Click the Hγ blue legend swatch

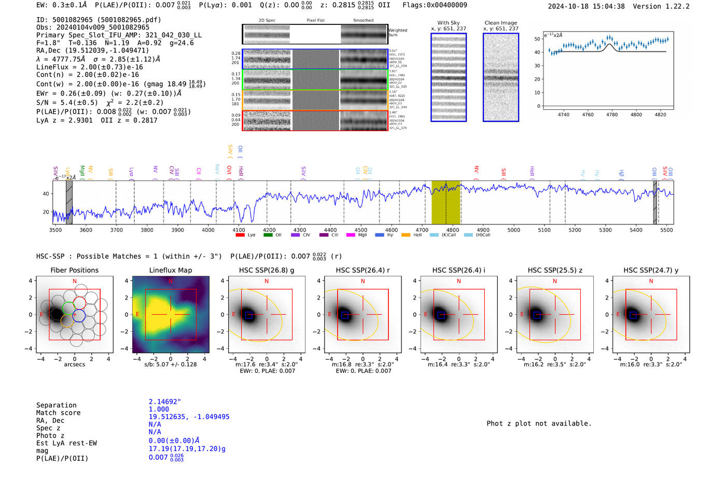[x=380, y=235]
